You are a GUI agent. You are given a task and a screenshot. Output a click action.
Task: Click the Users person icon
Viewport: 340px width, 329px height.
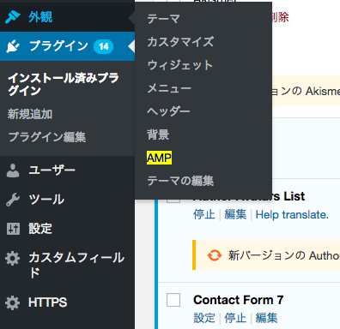(x=13, y=170)
